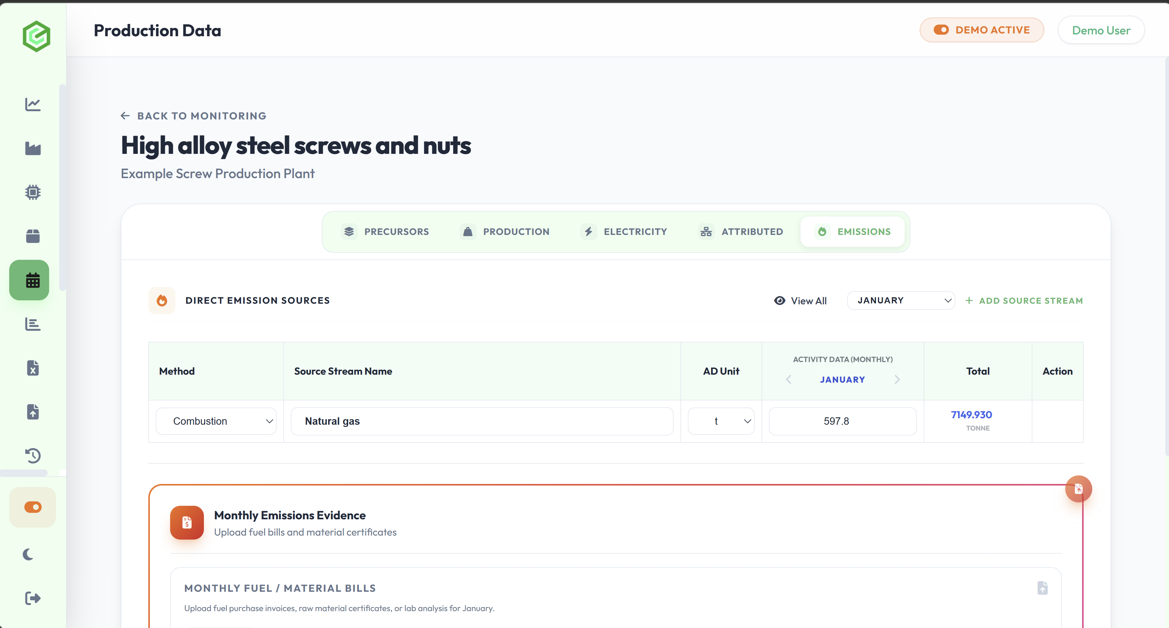This screenshot has width=1169, height=628.
Task: Open the bar chart reports icon
Action: 33,324
